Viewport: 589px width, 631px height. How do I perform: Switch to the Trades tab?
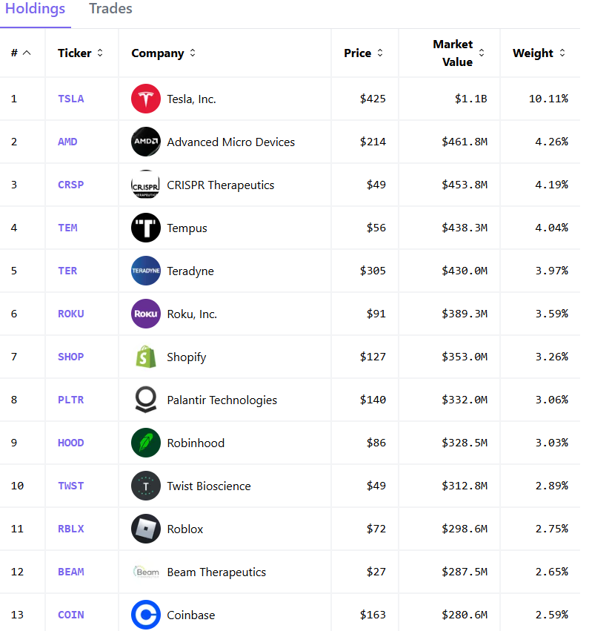coord(110,10)
